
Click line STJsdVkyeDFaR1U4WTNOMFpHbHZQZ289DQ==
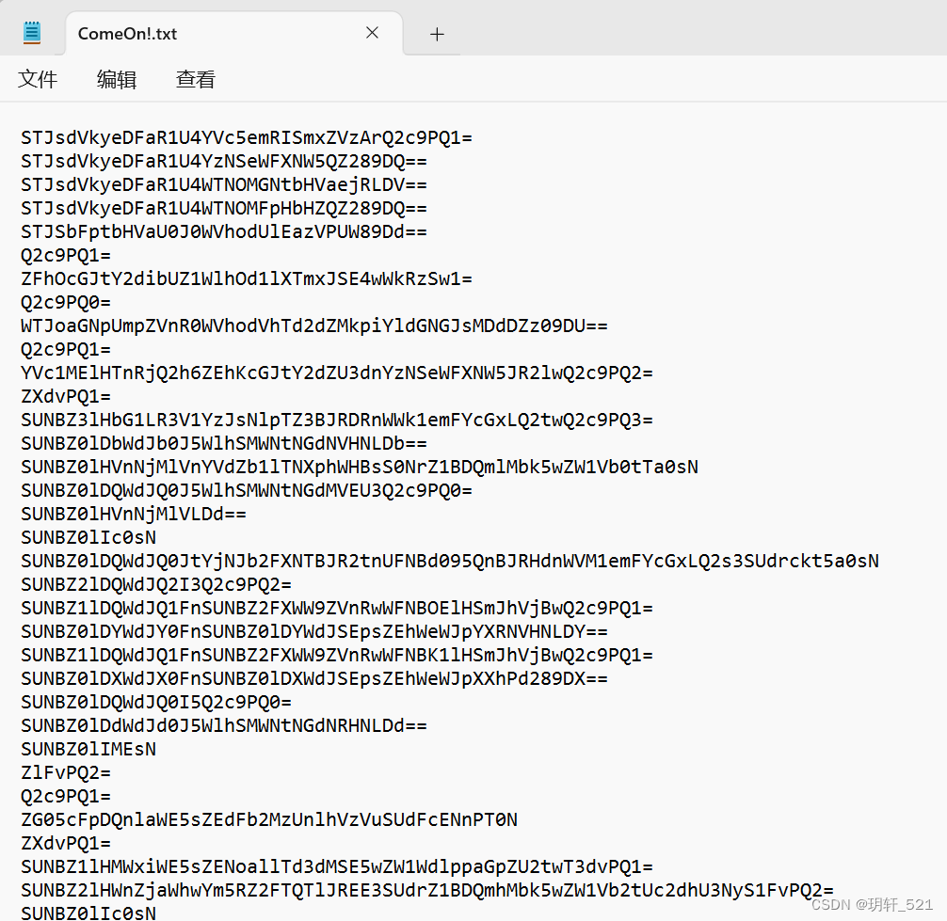224,208
